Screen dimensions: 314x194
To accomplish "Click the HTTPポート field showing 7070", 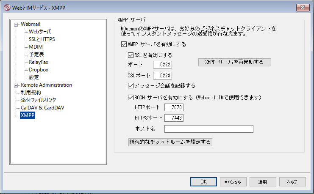I will [174, 107].
